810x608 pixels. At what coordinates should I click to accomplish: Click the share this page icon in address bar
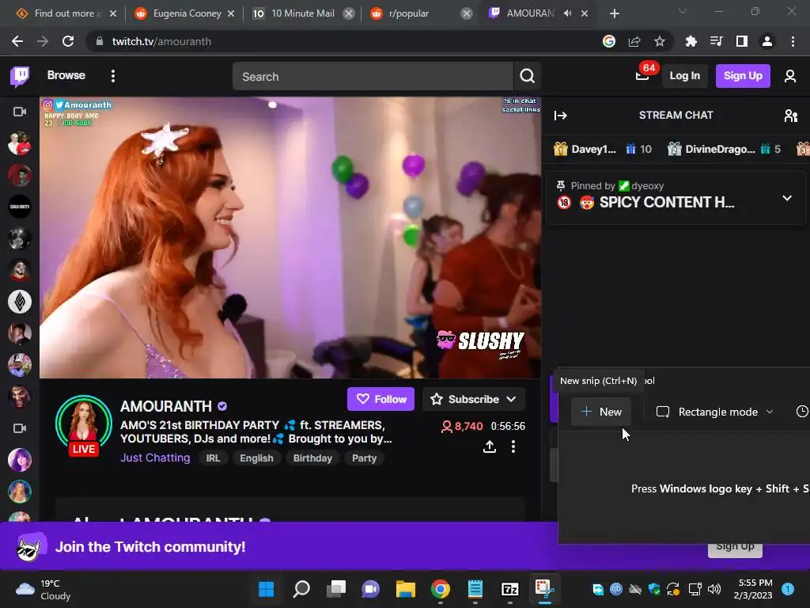pos(634,41)
